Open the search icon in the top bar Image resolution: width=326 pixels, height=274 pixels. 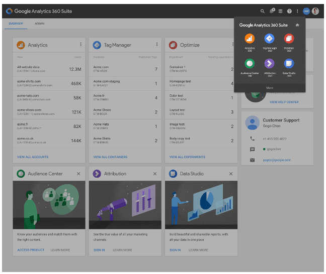point(262,11)
